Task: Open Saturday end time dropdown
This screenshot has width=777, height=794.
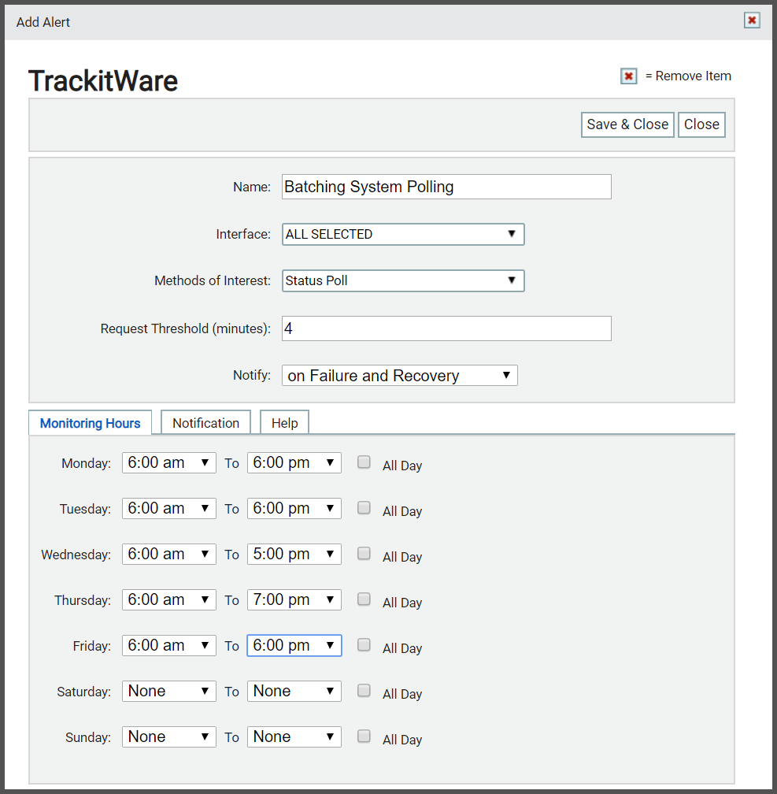Action: (294, 692)
